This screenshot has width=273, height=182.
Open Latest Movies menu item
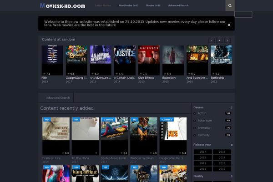103,5
